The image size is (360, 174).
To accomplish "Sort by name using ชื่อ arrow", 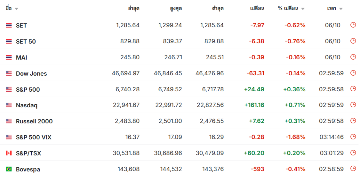I will tap(16, 9).
